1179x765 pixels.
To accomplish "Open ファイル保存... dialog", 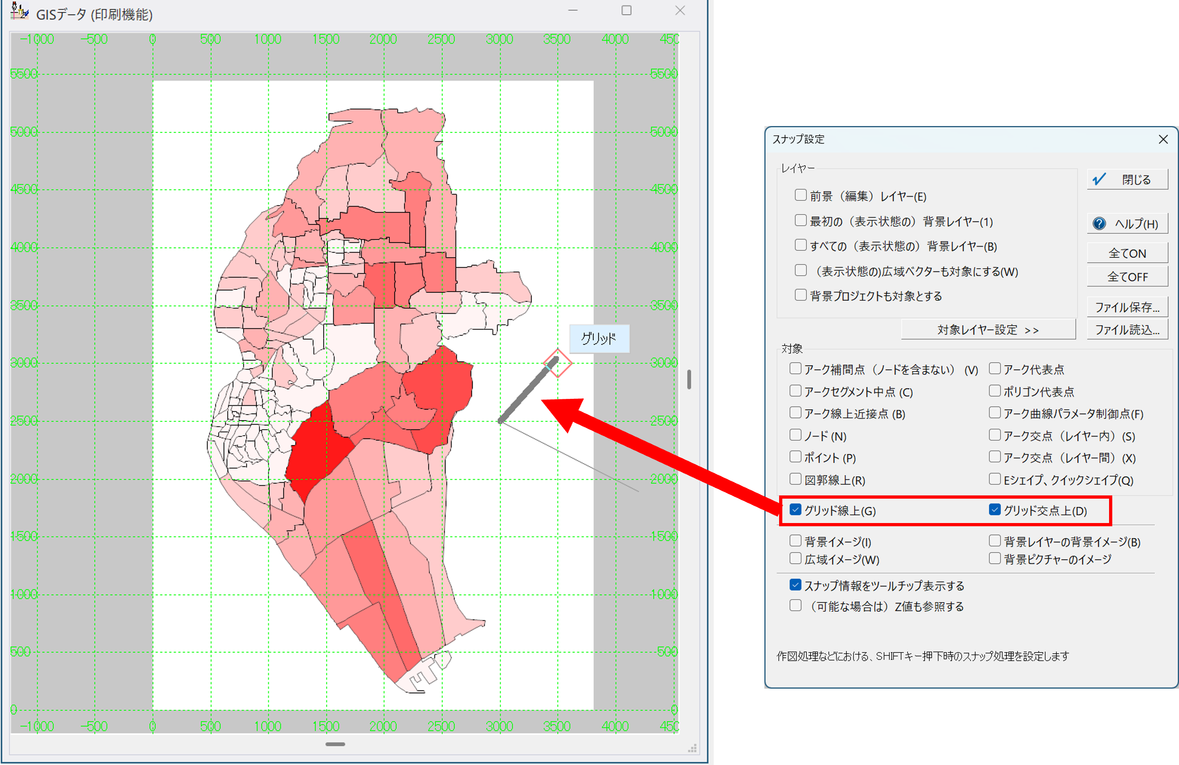I will (1127, 307).
